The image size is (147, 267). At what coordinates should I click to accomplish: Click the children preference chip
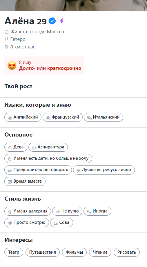tap(48, 158)
